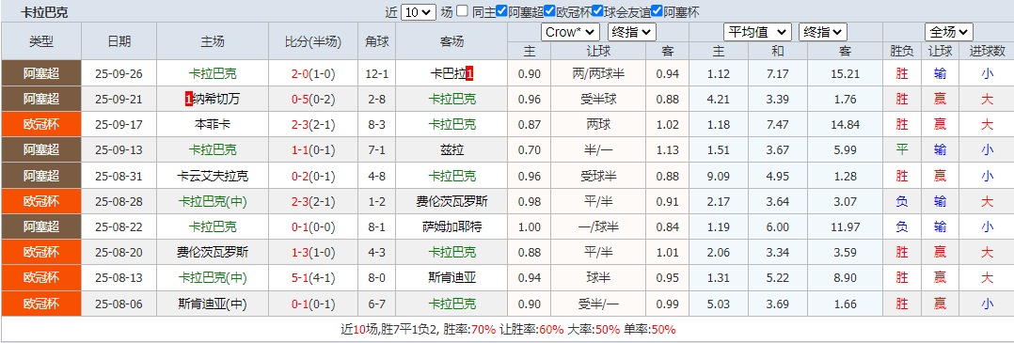Enable the 同主 checkbox
The height and width of the screenshot is (343, 1014).
463,11
